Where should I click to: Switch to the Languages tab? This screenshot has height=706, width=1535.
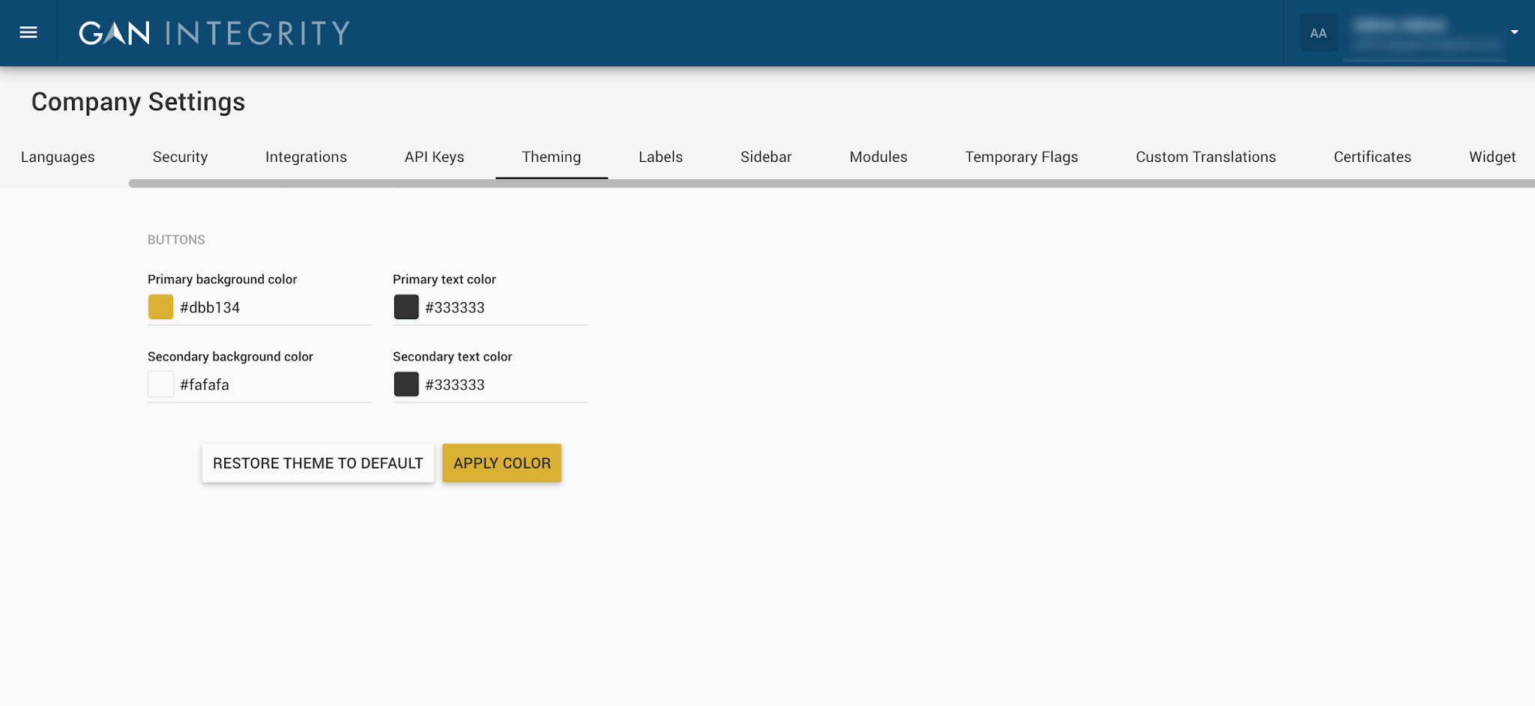pos(58,157)
